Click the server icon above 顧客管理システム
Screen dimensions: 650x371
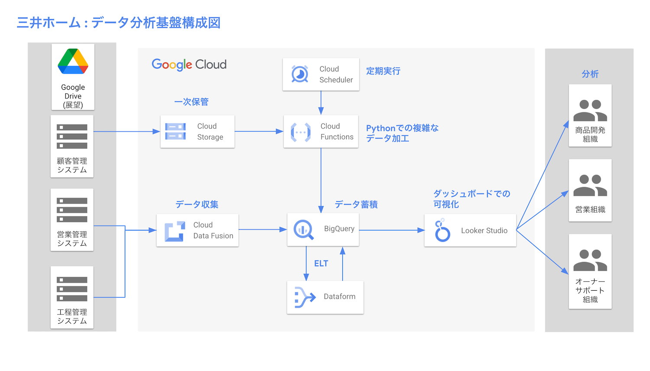tap(72, 136)
